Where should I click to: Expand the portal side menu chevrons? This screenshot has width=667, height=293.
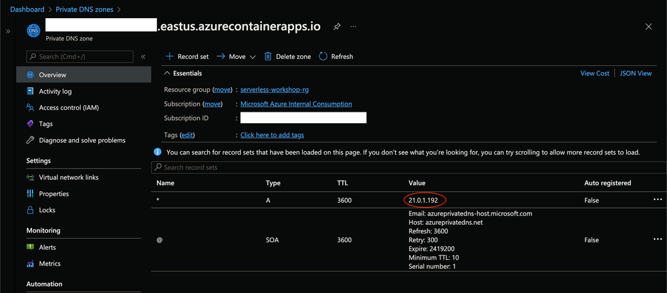pyautogui.click(x=7, y=31)
